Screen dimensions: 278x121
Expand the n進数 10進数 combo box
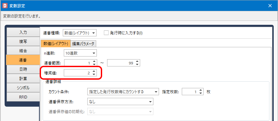[80, 53]
